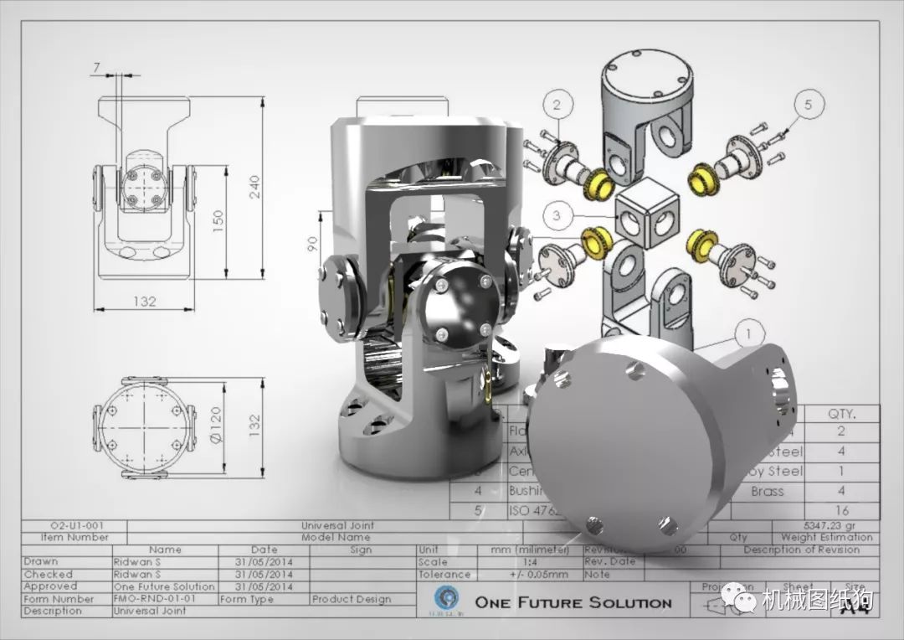
Task: Click the One Future Solution company title
Action: tap(573, 602)
